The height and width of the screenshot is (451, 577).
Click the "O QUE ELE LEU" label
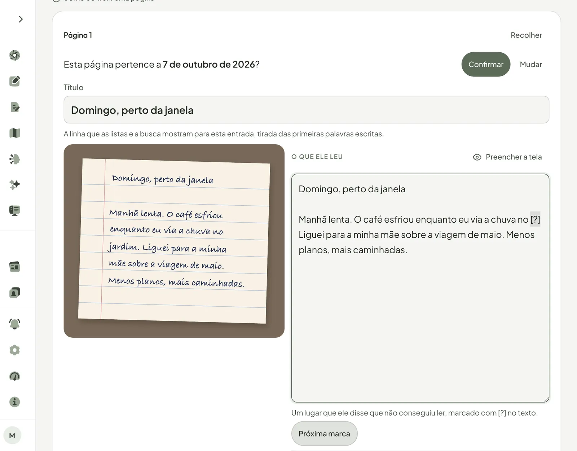[x=317, y=157]
